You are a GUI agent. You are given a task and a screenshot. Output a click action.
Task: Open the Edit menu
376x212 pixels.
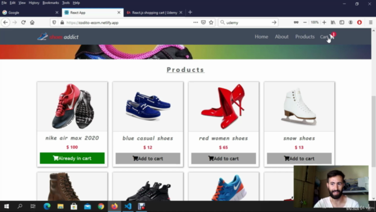click(12, 3)
